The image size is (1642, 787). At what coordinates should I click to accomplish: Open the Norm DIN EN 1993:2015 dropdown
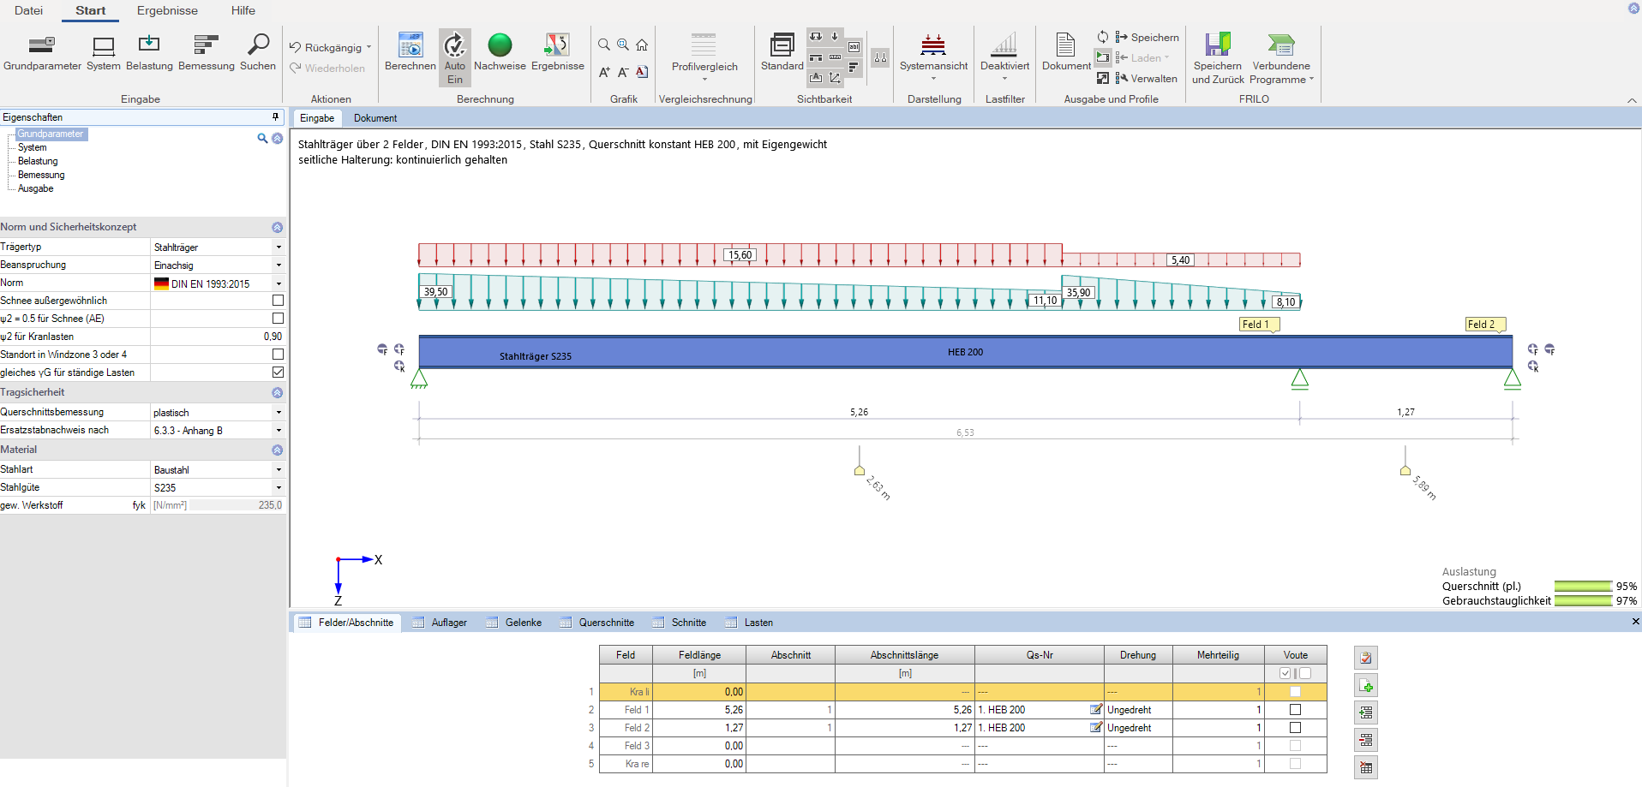click(x=279, y=283)
